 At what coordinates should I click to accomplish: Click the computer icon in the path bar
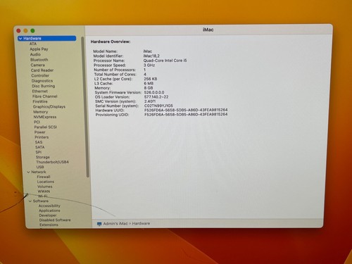pyautogui.click(x=99, y=224)
